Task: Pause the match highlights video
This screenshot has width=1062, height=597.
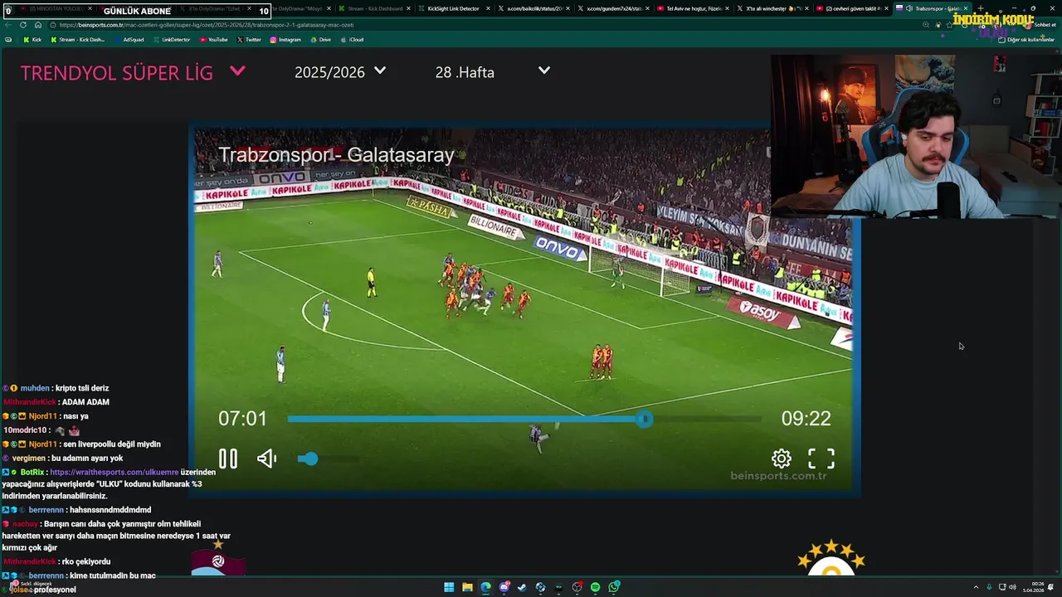Action: coord(227,459)
